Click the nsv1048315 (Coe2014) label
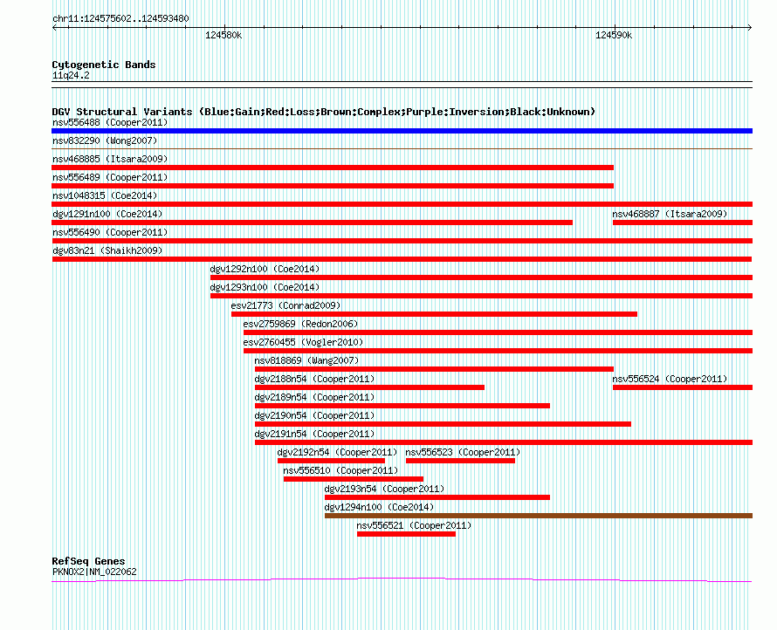777x630 pixels. point(105,195)
